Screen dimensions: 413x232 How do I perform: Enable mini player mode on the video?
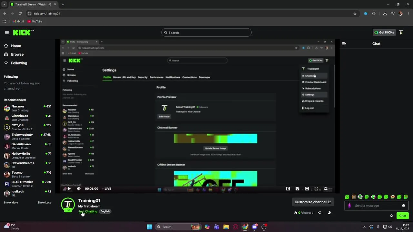288,189
